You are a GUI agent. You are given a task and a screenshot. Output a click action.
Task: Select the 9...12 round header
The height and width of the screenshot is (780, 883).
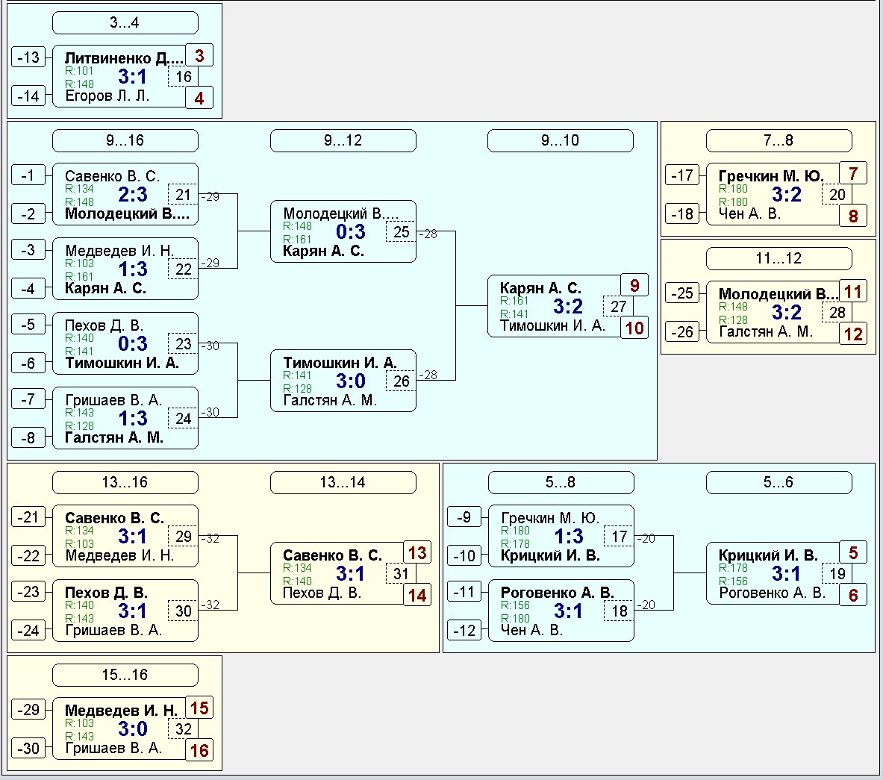pos(343,140)
